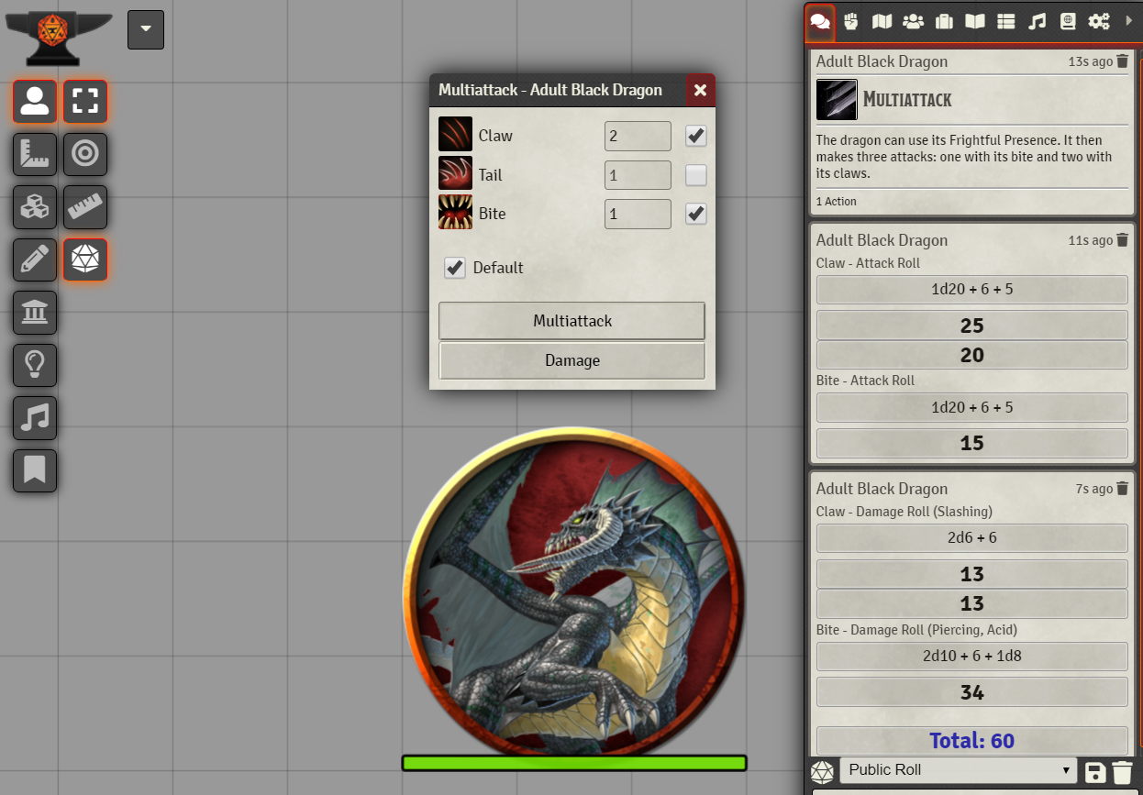Close the Multiattack dialog
The height and width of the screenshot is (795, 1143).
[x=700, y=90]
